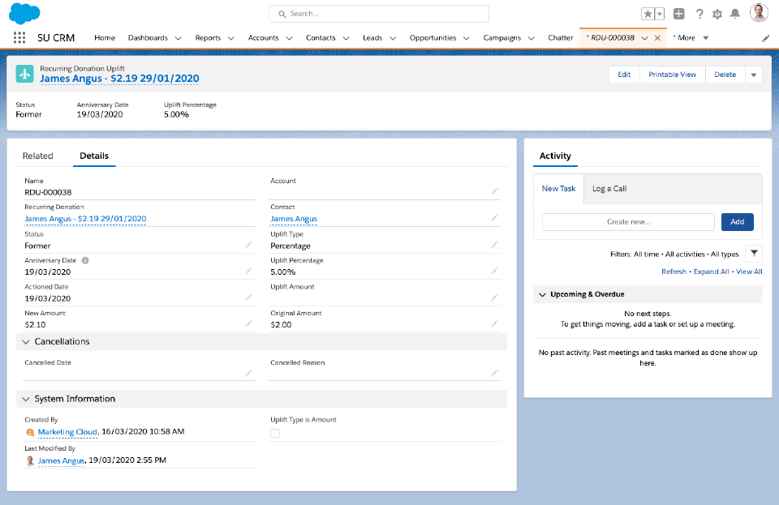Click the Printable View button

672,75
